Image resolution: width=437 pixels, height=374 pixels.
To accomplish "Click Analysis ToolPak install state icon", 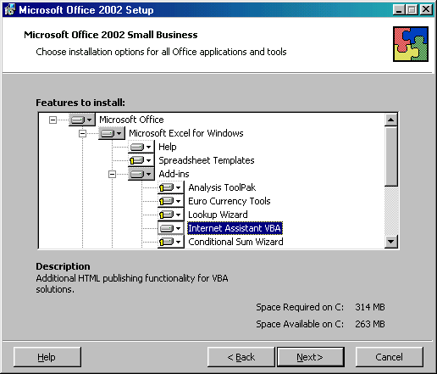I will (x=170, y=187).
